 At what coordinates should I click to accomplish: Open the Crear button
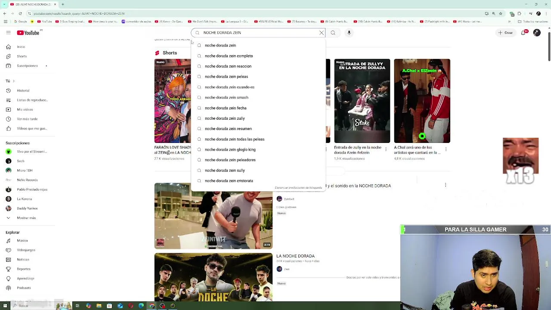pos(505,33)
